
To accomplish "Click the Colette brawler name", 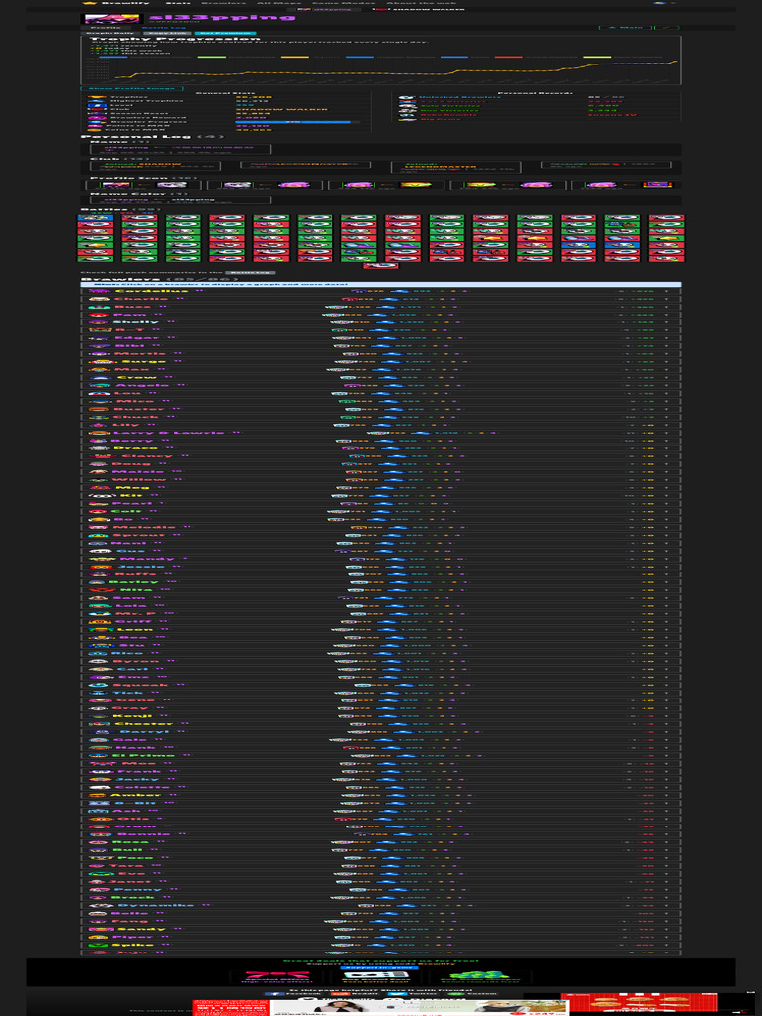I will coord(143,787).
